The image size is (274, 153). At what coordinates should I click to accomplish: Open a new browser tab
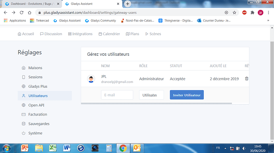tap(127, 4)
